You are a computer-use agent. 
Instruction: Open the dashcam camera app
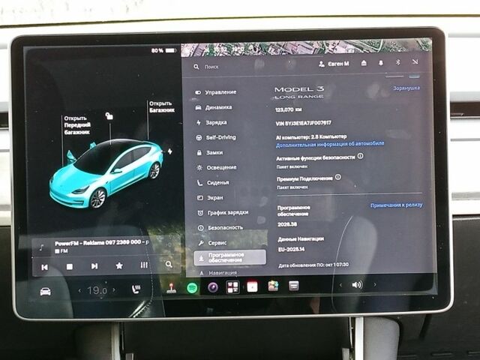(213, 287)
